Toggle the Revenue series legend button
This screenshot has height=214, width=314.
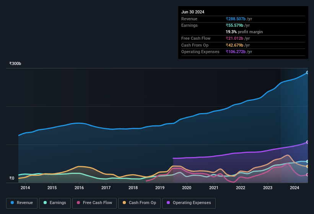click(x=22, y=203)
